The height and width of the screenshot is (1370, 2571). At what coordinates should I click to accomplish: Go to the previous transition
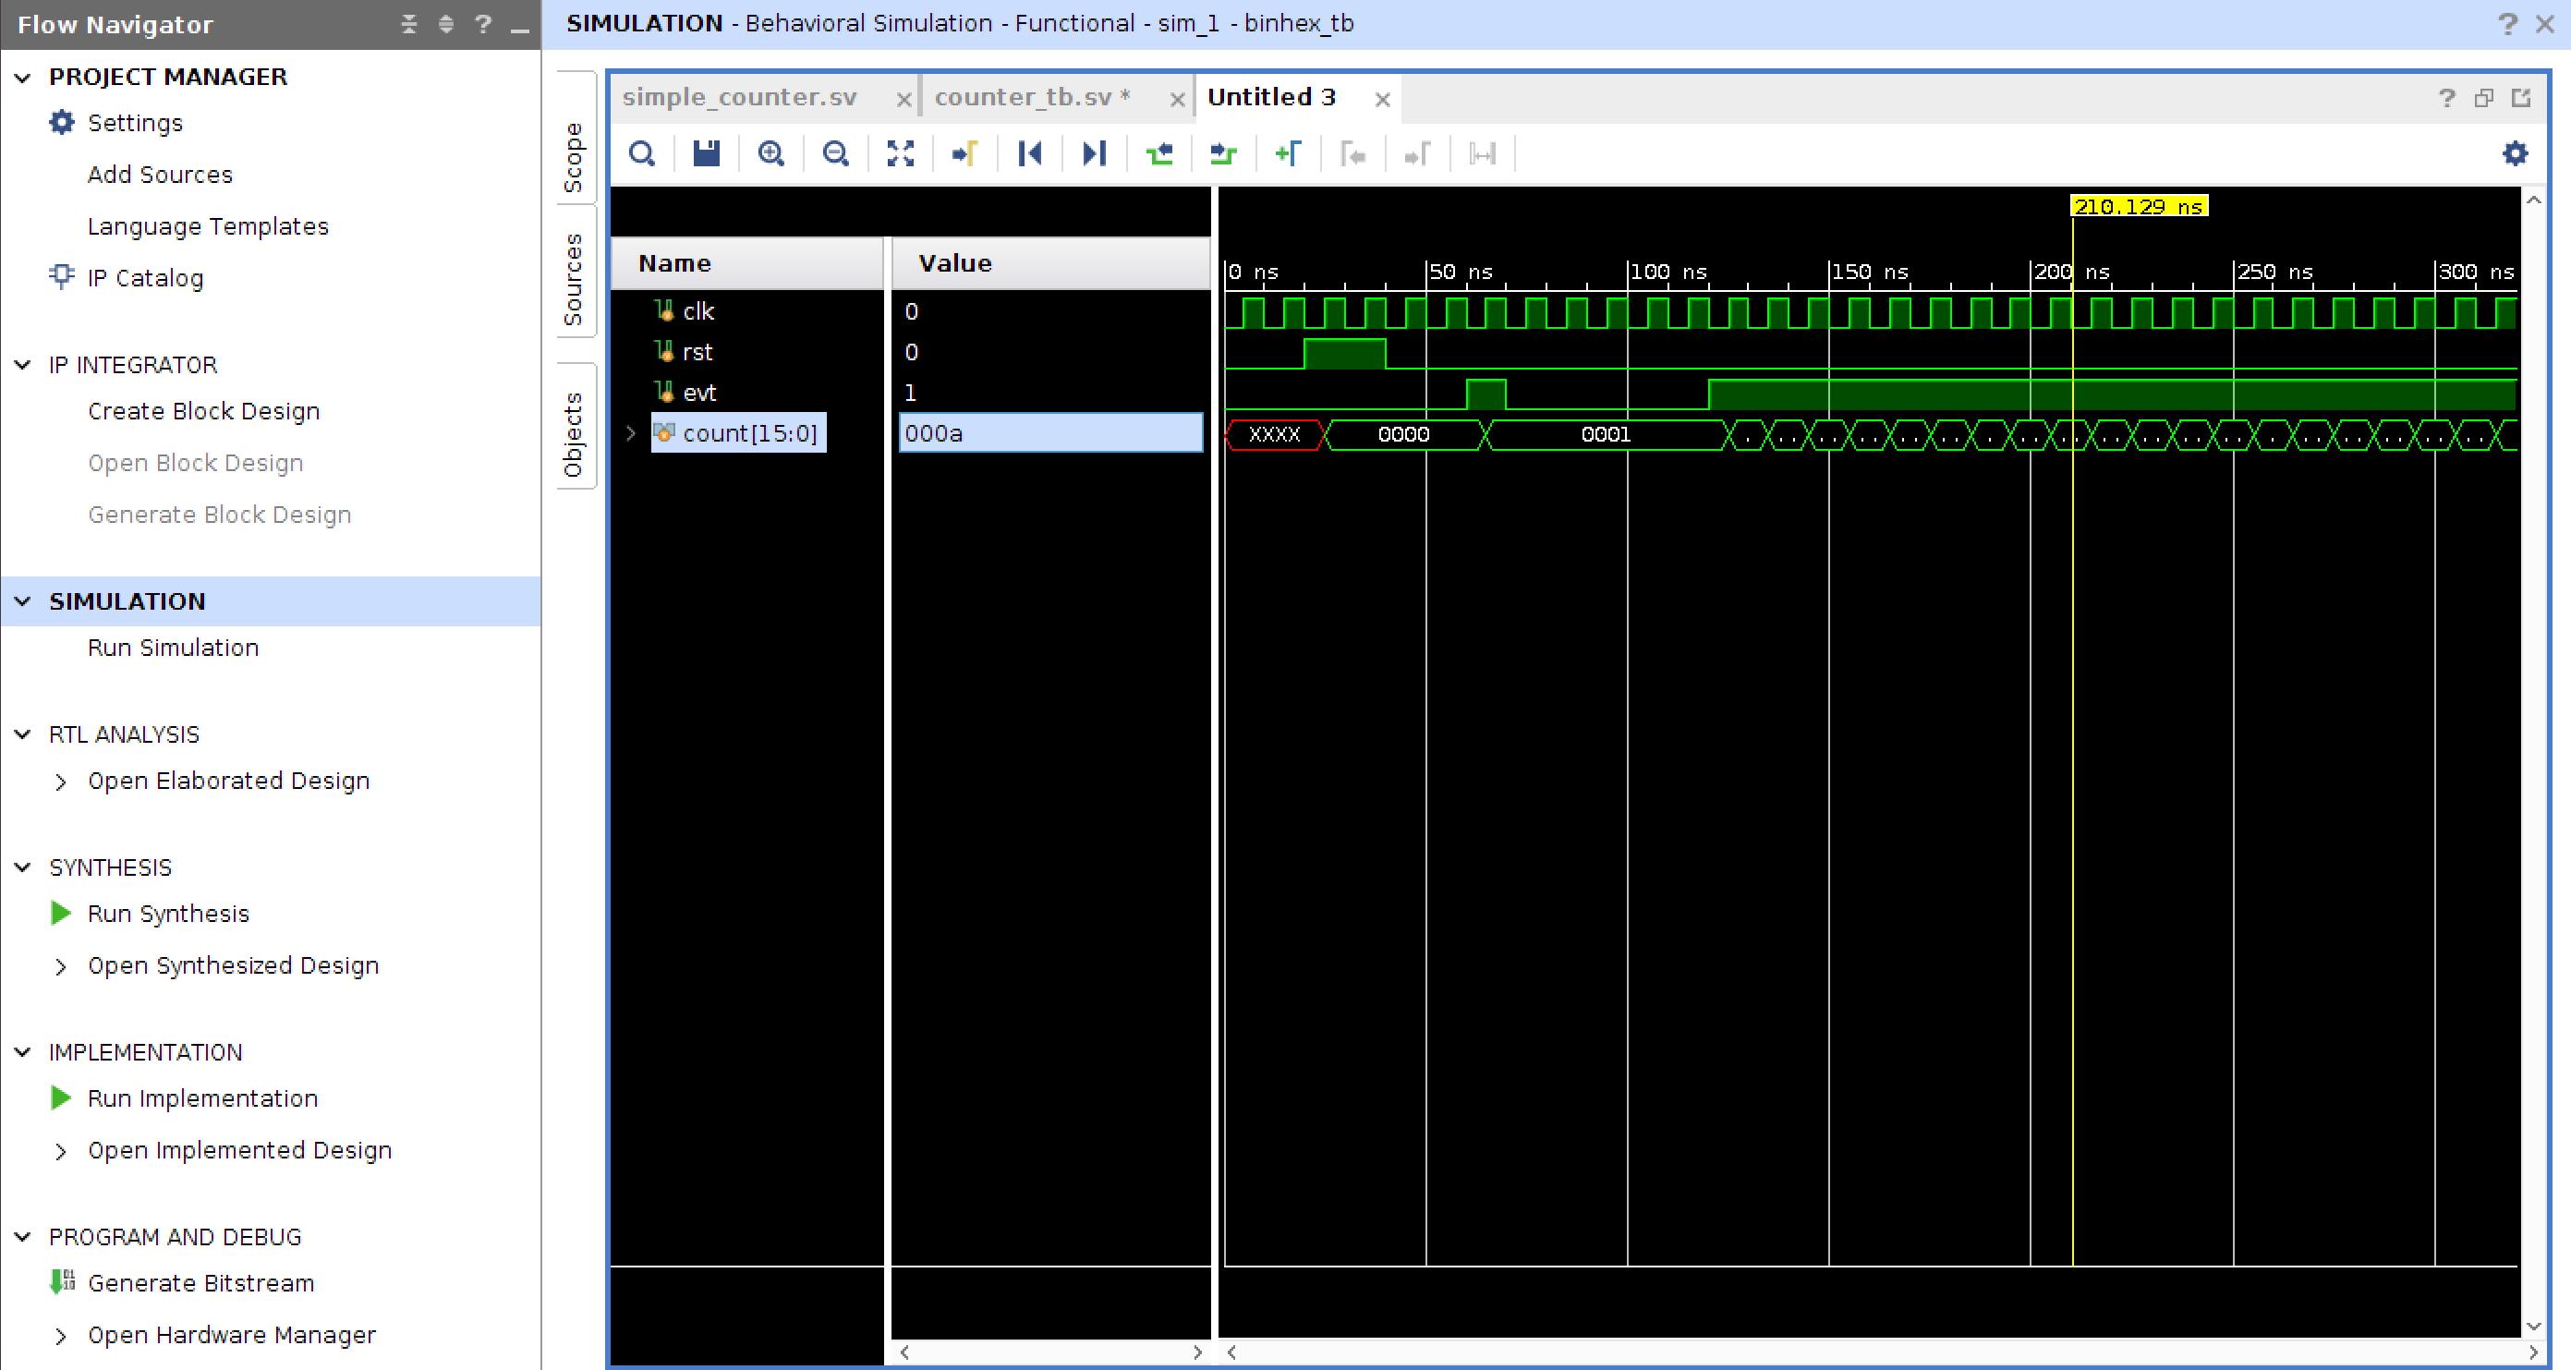coord(1158,153)
